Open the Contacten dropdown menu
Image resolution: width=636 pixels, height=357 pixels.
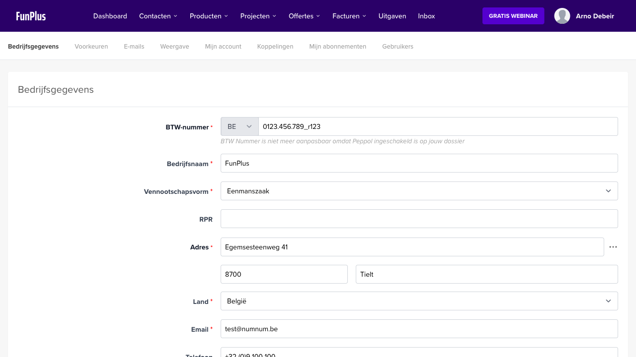(158, 16)
